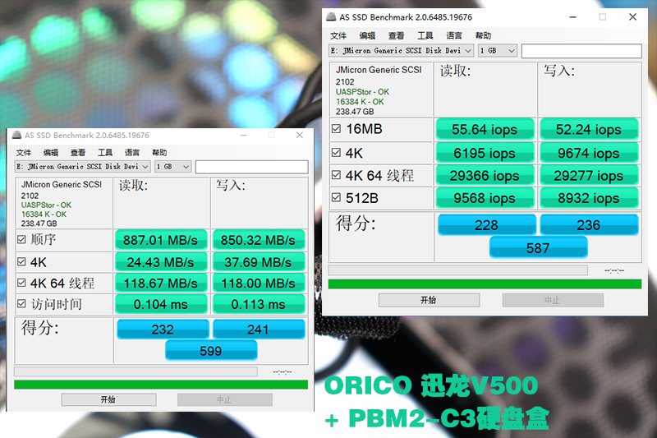657x438 pixels.
Task: Click the read score 232
Action: 163,329
